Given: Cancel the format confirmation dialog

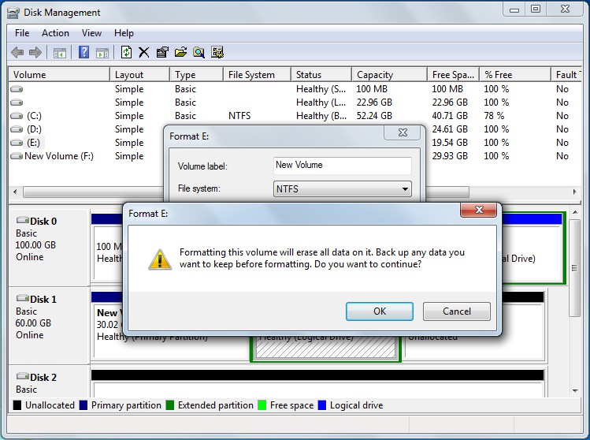Looking at the screenshot, I should coord(456,311).
